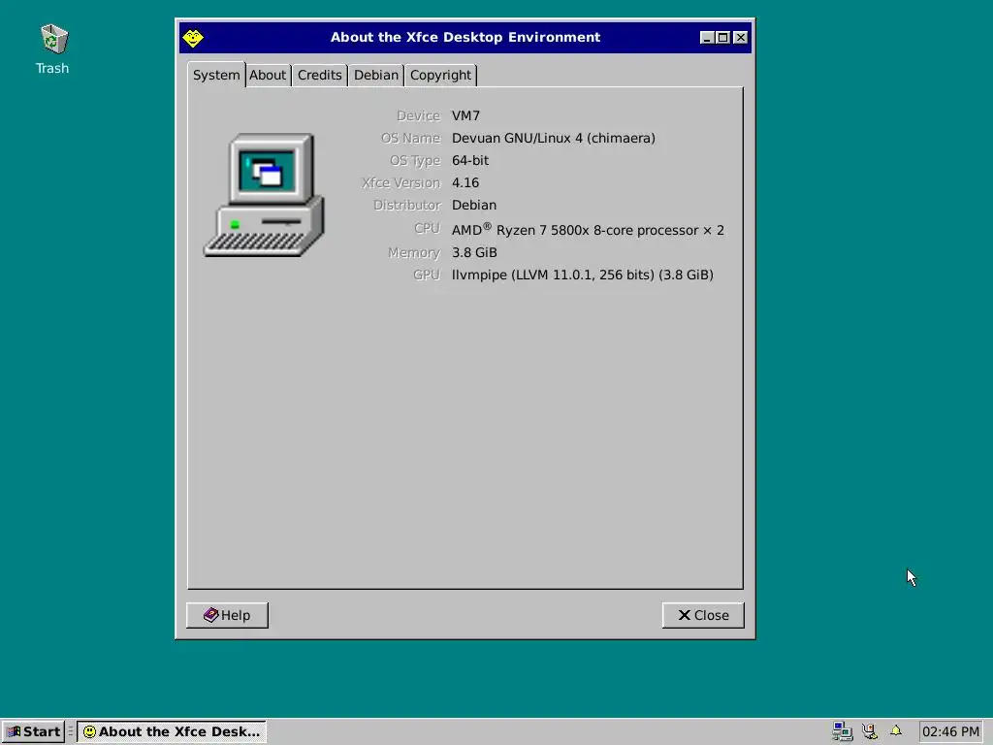Click the taskbar panel separator handle
The image size is (993, 745).
70,731
